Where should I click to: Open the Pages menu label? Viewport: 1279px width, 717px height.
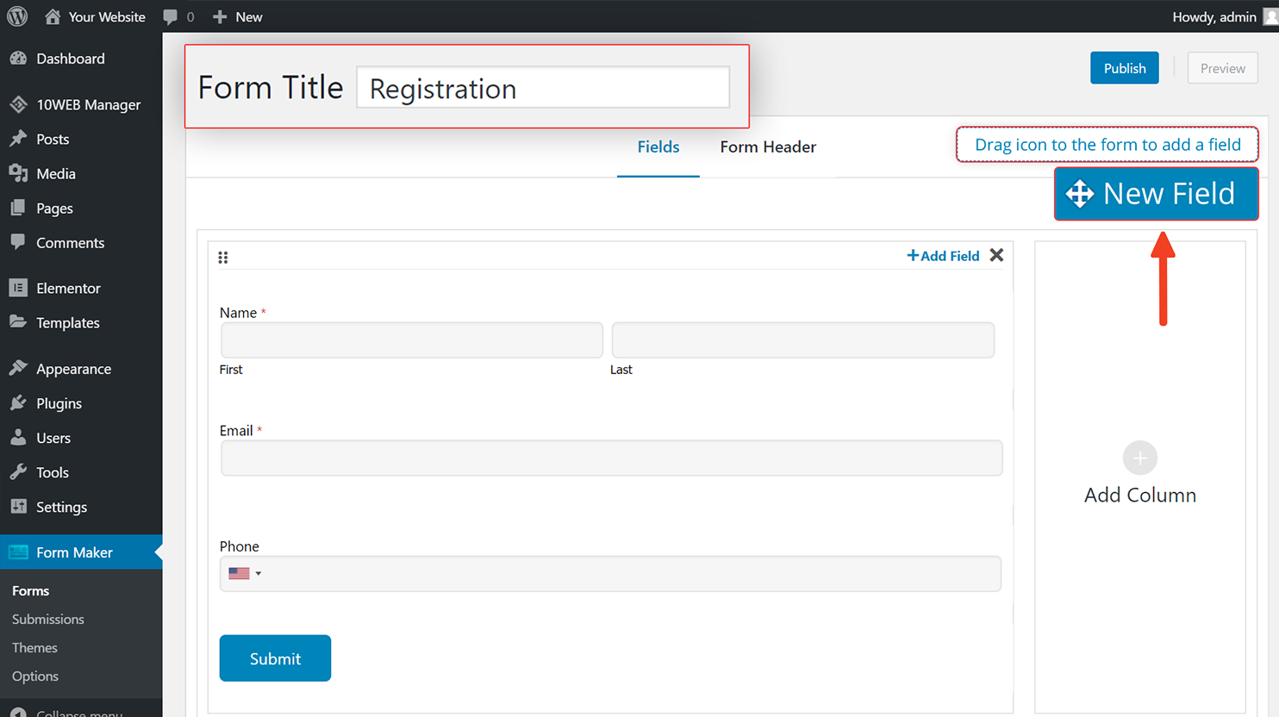[54, 209]
